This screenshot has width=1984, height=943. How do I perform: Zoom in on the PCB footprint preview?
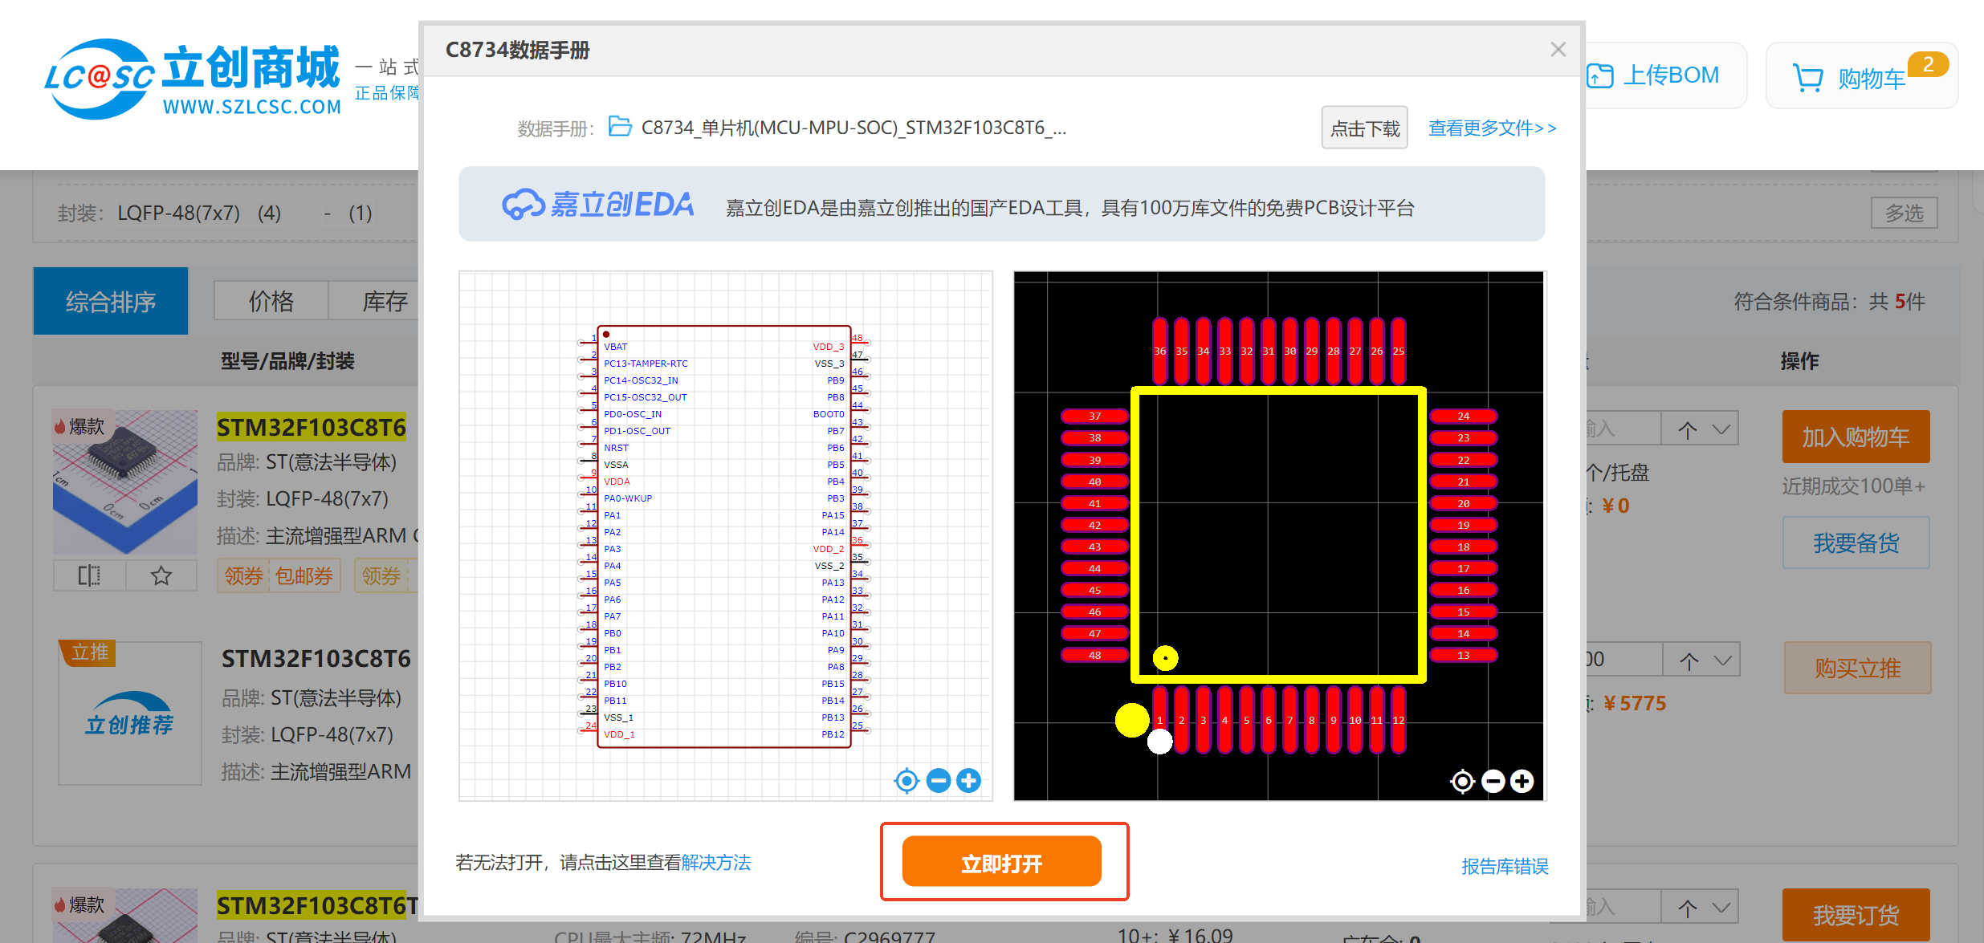pyautogui.click(x=1522, y=781)
